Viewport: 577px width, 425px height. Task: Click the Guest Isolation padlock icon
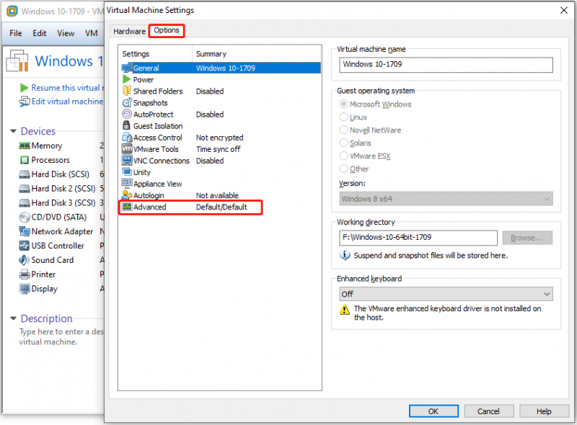click(127, 125)
